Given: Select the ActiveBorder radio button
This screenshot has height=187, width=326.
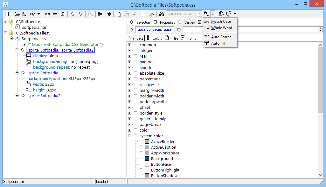Looking at the screenshot, I should tap(141, 141).
